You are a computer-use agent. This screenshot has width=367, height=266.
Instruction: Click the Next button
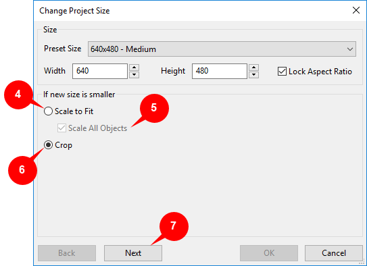coord(133,253)
